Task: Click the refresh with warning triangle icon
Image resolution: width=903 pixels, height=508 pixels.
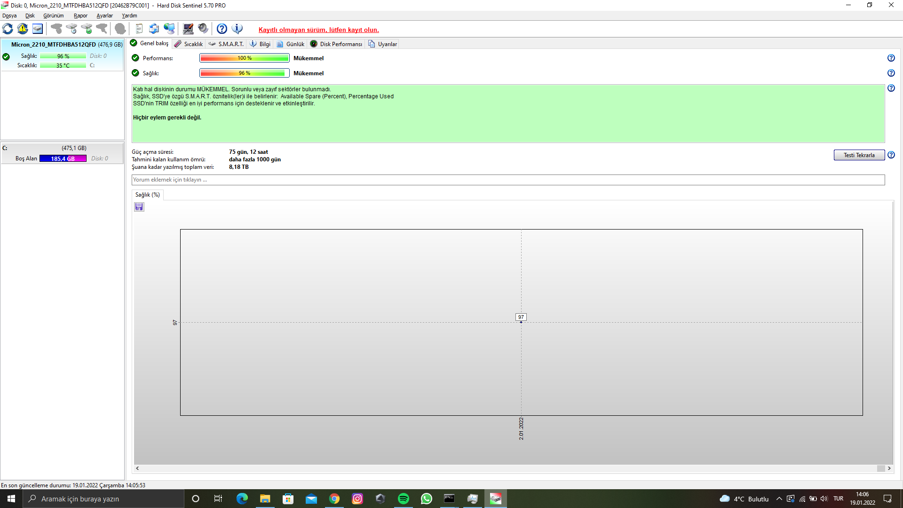Action: [x=23, y=29]
